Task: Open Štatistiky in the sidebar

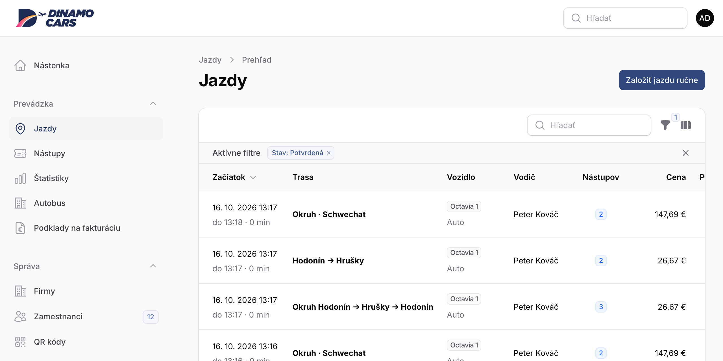Action: (x=86, y=178)
